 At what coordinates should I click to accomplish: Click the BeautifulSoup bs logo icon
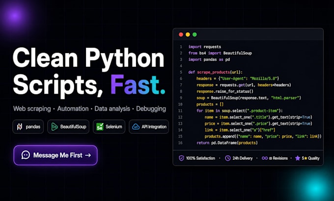click(55, 127)
